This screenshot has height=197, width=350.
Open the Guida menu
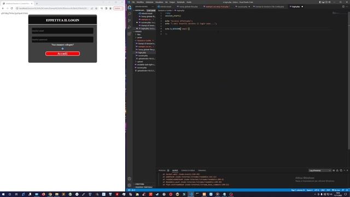pos(189,2)
